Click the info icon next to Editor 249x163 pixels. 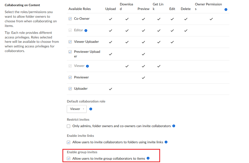click(x=86, y=30)
